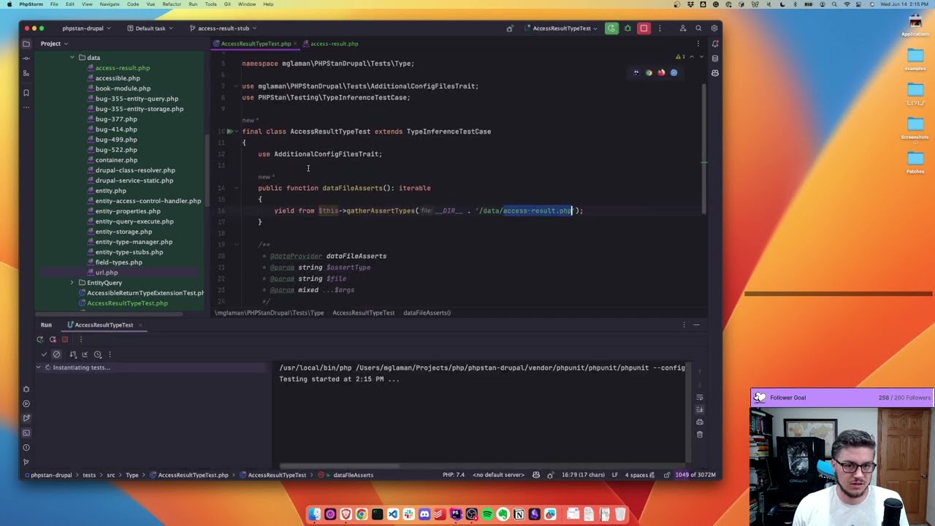Open Bookmarks tool window icon
Image resolution: width=935 pixels, height=526 pixels.
[x=26, y=93]
